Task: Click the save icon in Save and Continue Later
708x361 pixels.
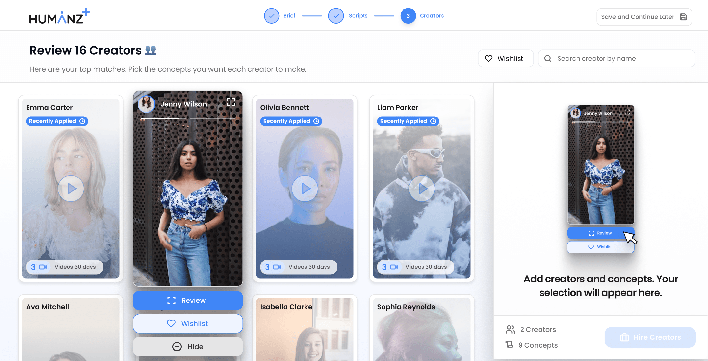Action: [683, 17]
